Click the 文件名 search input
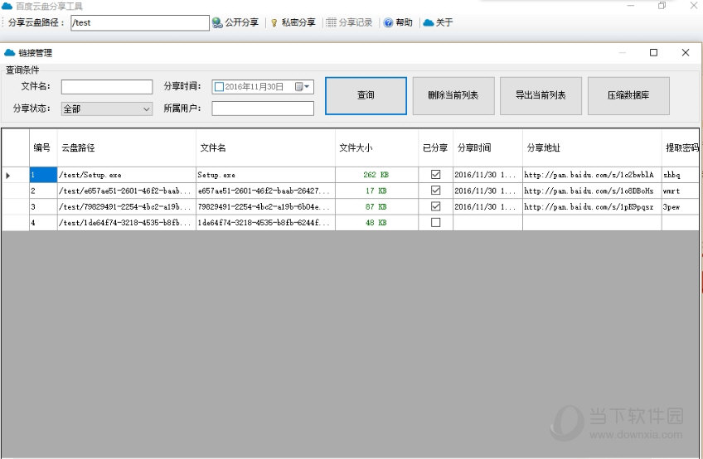This screenshot has height=459, width=703. coord(107,86)
